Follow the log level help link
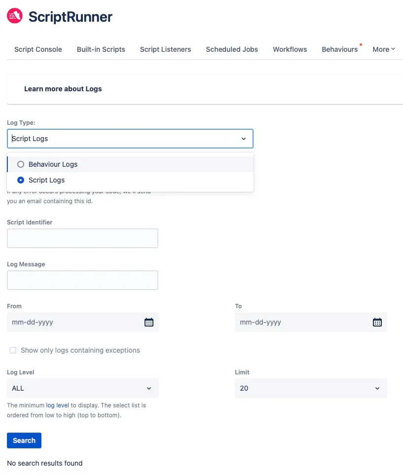 (x=57, y=405)
